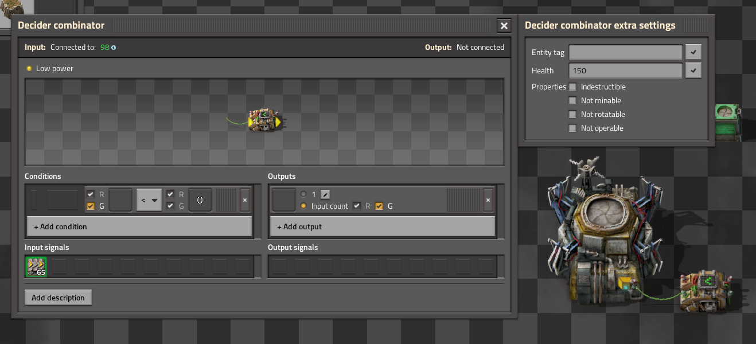Toggle red wire for the second condition operand

click(x=170, y=194)
